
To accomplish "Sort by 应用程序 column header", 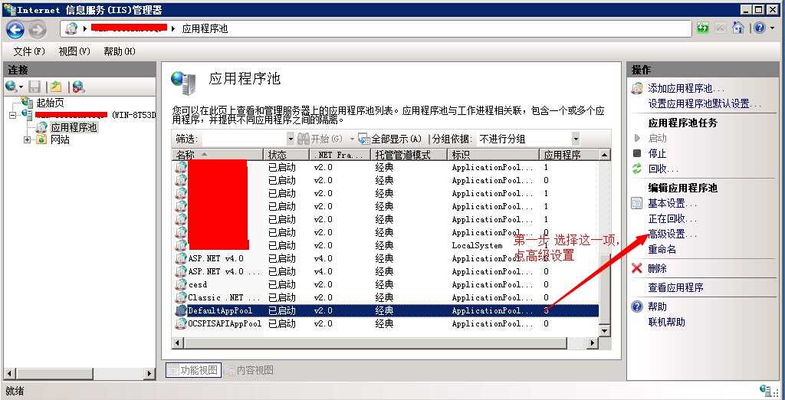I will [569, 155].
